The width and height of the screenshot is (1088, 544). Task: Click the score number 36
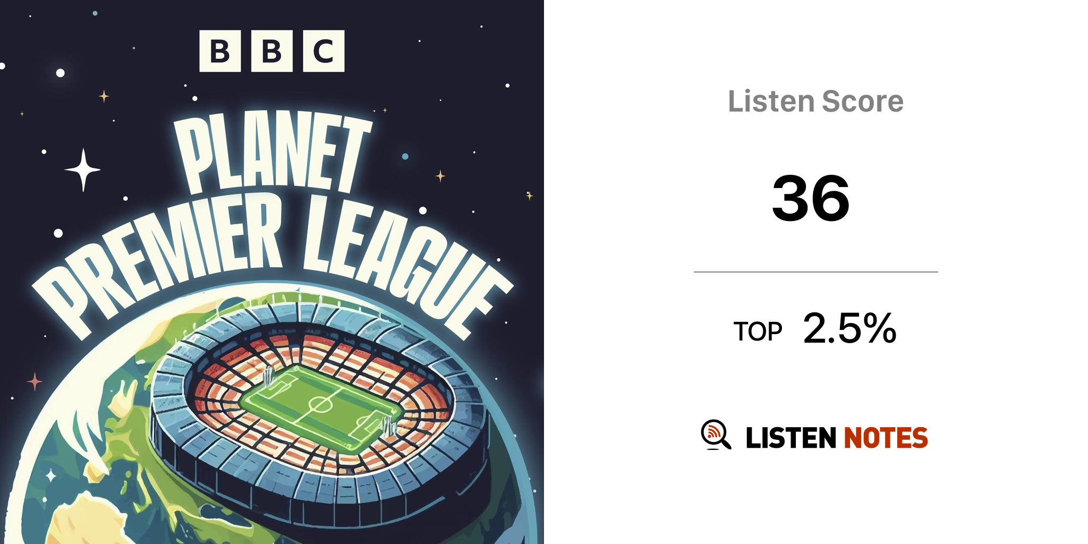[x=811, y=198]
